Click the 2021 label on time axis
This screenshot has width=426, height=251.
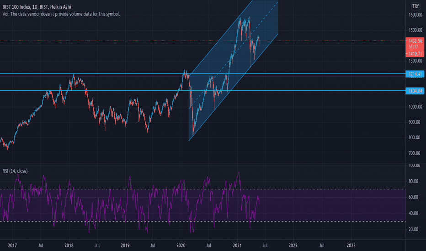click(x=237, y=246)
